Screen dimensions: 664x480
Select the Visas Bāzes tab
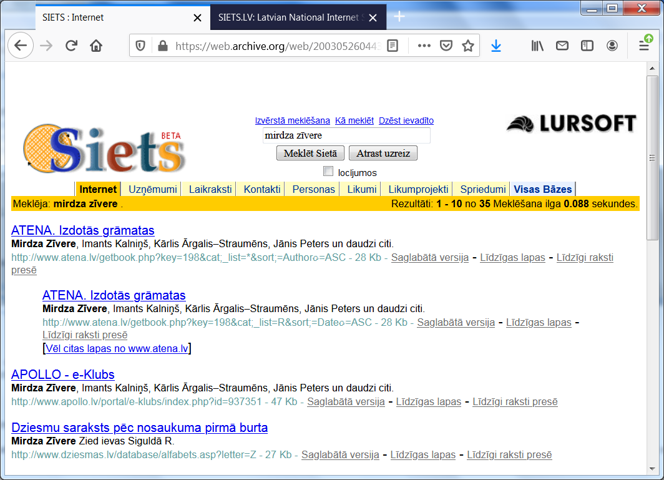[x=542, y=189]
